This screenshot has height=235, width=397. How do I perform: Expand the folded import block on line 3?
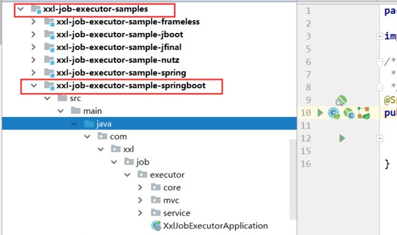(x=379, y=37)
